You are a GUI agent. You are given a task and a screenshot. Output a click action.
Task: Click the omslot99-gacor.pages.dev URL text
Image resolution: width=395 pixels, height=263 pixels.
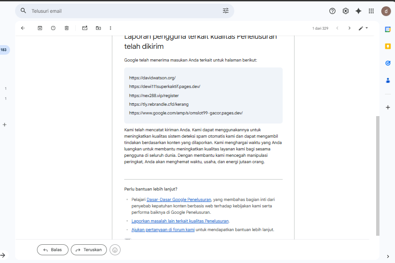pyautogui.click(x=186, y=113)
